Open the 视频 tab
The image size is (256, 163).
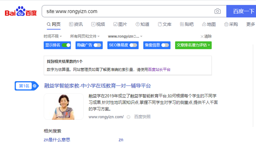[x=98, y=24]
